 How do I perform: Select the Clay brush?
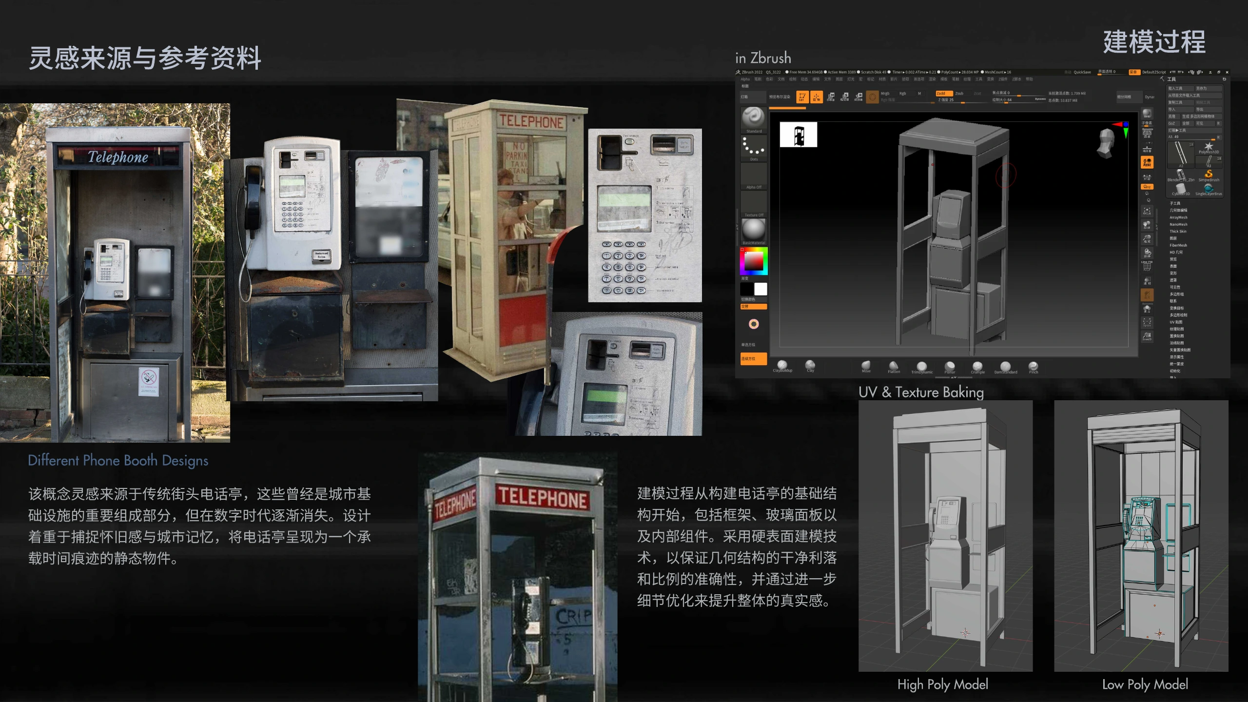(x=810, y=366)
